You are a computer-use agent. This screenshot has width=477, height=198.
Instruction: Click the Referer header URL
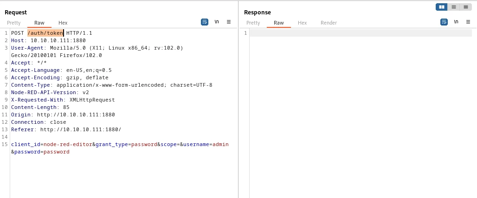(81, 129)
